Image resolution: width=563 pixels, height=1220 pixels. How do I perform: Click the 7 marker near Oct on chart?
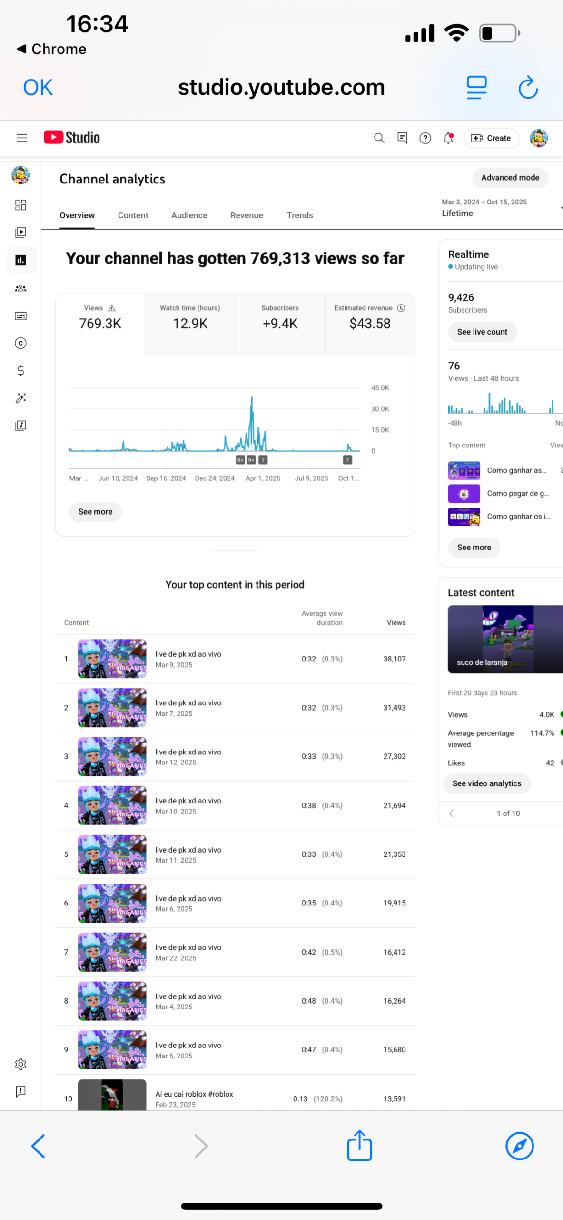click(348, 460)
